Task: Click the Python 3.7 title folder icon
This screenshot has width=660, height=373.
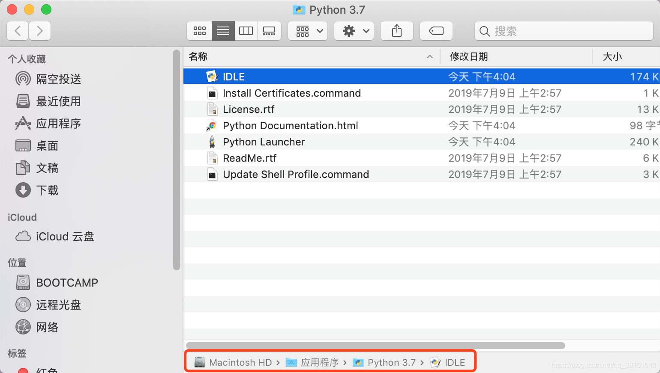Action: pos(299,9)
